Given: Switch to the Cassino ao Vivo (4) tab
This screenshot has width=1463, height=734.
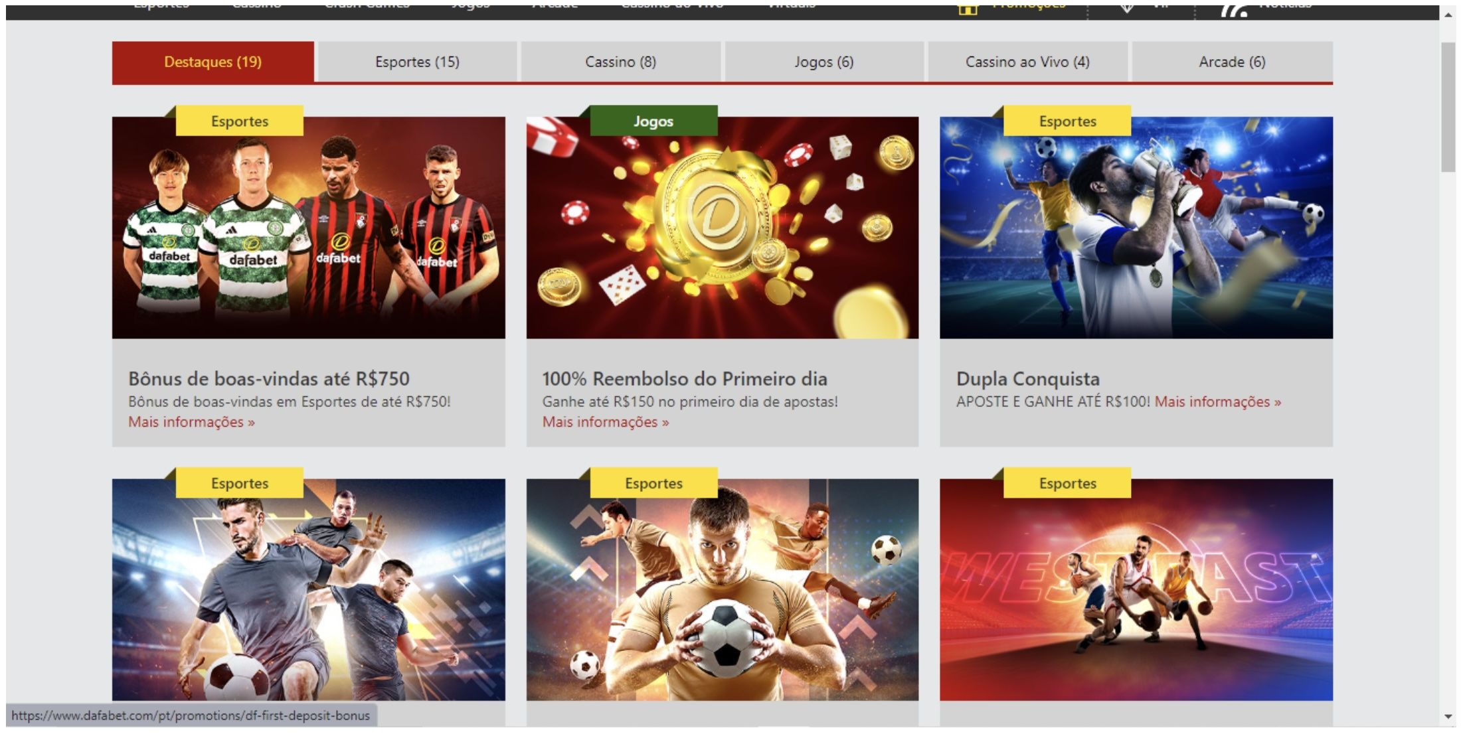Looking at the screenshot, I should pyautogui.click(x=1027, y=62).
